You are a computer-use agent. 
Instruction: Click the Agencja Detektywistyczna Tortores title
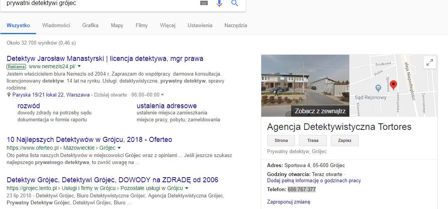pyautogui.click(x=339, y=127)
